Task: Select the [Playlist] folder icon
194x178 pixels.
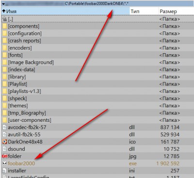Action: [x=5, y=84]
